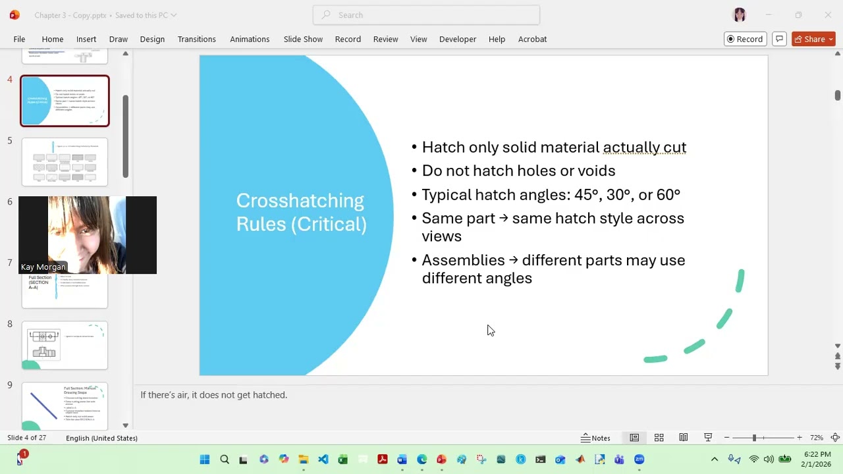This screenshot has width=843, height=474.
Task: Click the zoom in plus button
Action: coord(800,438)
